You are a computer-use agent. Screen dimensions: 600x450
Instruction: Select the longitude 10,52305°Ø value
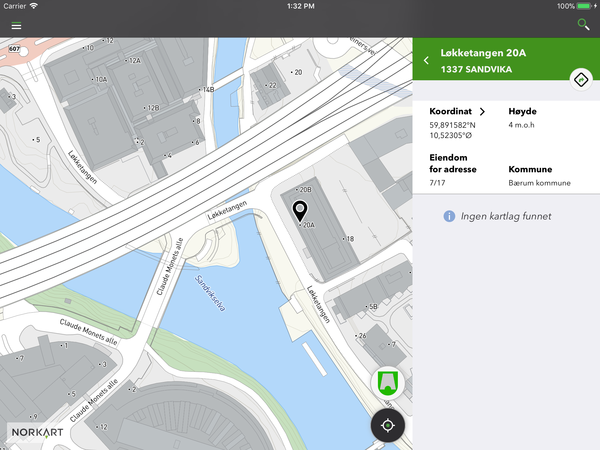451,135
